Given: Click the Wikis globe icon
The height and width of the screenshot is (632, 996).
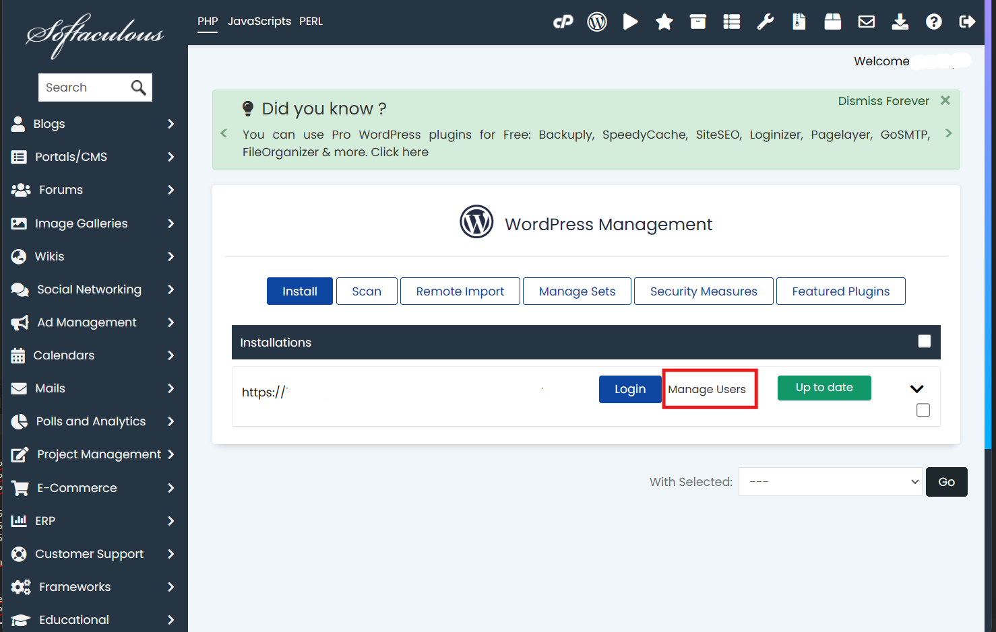Looking at the screenshot, I should 19,256.
